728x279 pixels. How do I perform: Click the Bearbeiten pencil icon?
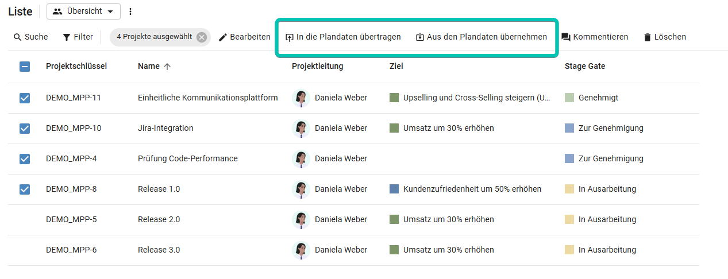pos(223,37)
